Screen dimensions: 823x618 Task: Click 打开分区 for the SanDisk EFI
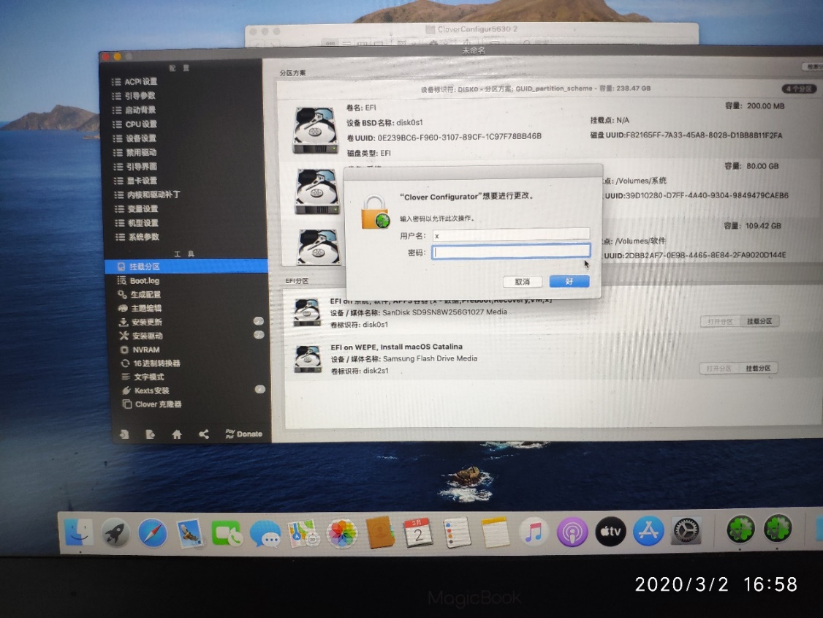tap(720, 321)
